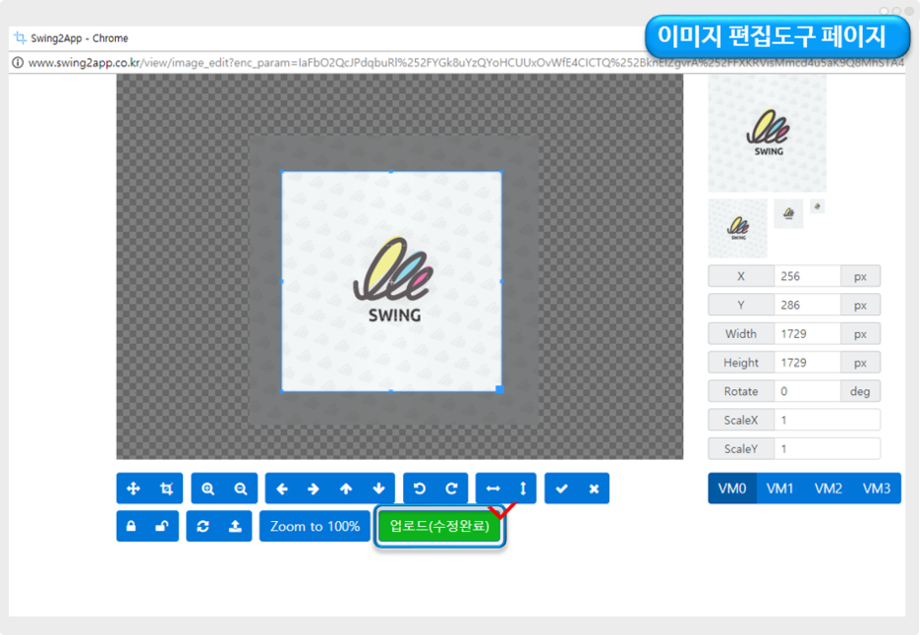Rotate image counterclockwise
Image resolution: width=920 pixels, height=635 pixels.
(x=420, y=489)
